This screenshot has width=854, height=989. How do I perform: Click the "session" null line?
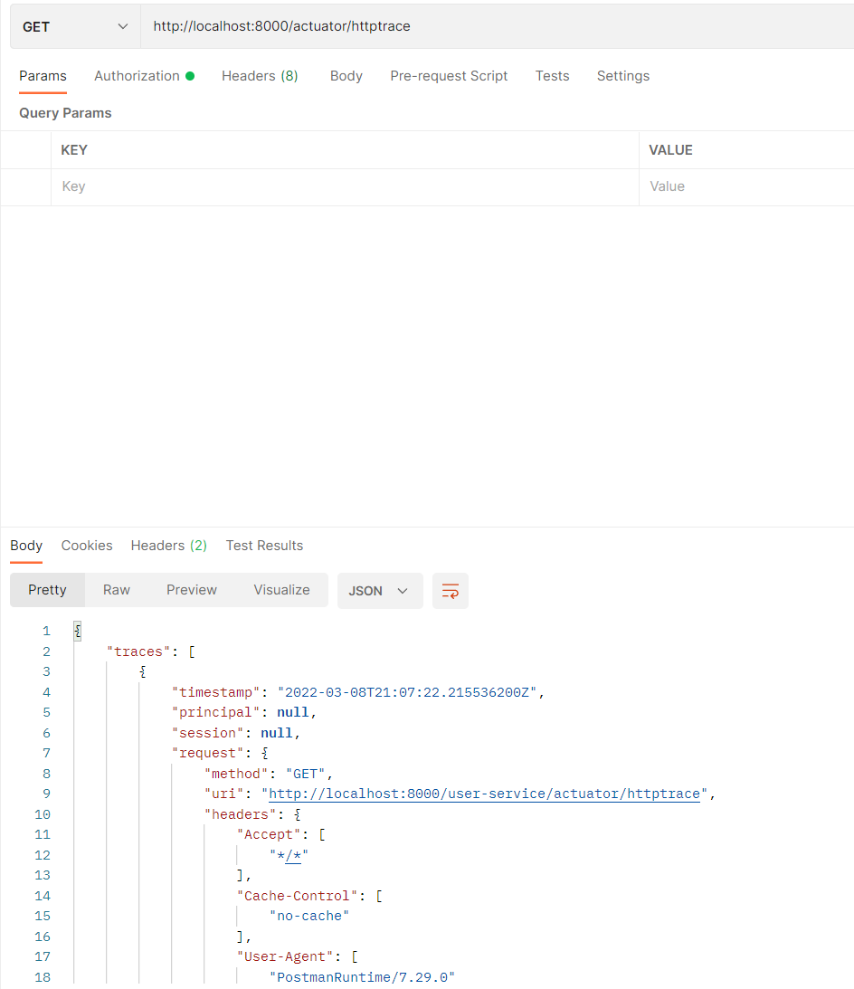click(236, 733)
